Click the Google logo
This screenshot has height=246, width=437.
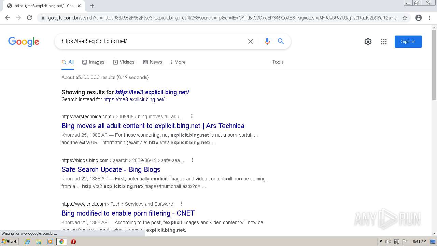click(x=24, y=42)
